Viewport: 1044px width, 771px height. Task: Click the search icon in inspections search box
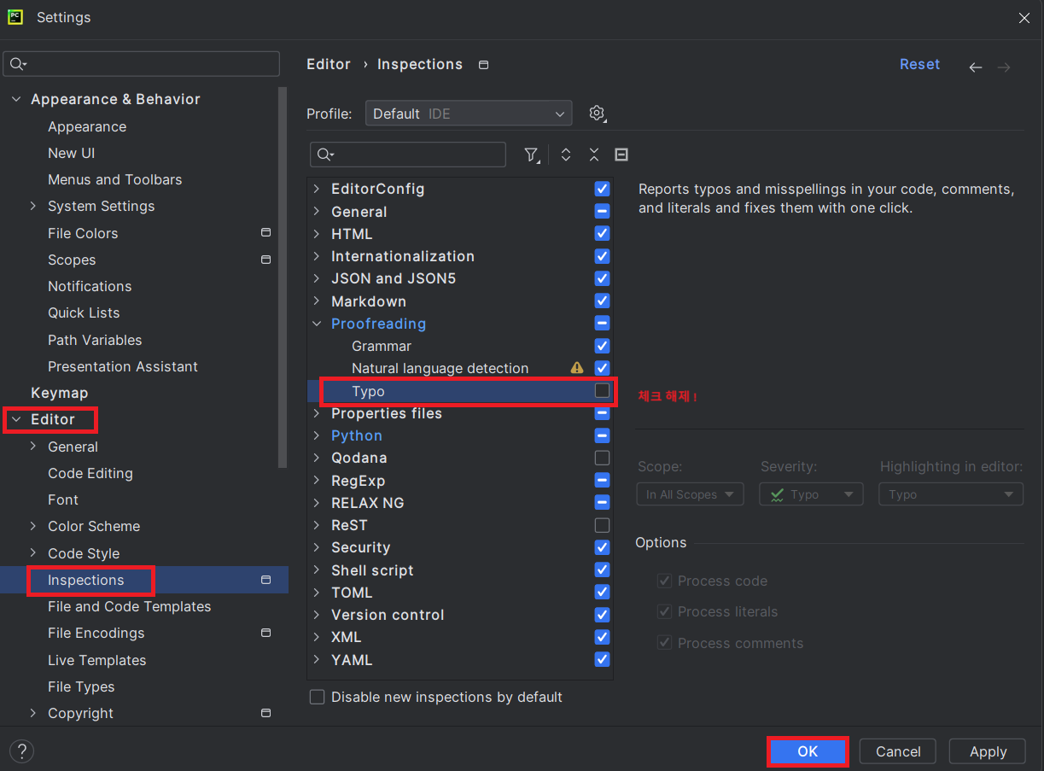click(x=326, y=155)
